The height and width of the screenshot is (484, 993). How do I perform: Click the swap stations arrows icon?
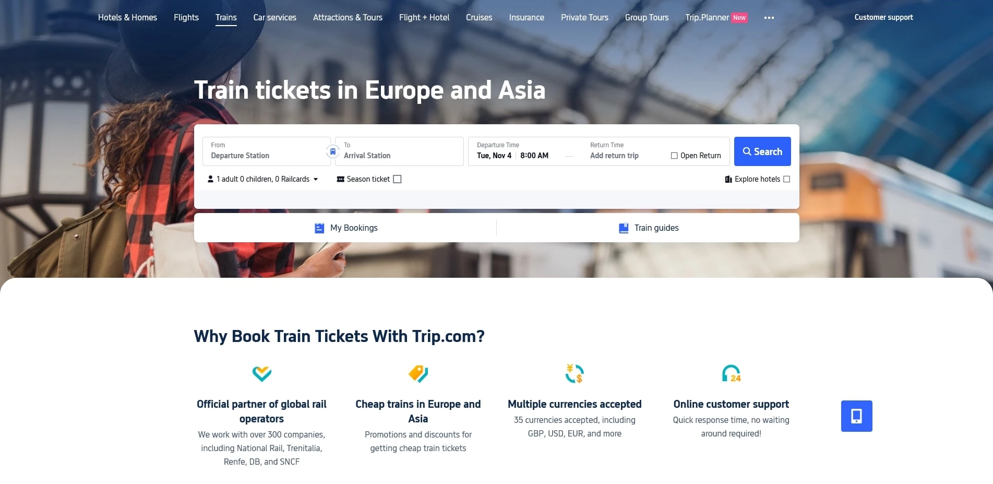pyautogui.click(x=332, y=151)
